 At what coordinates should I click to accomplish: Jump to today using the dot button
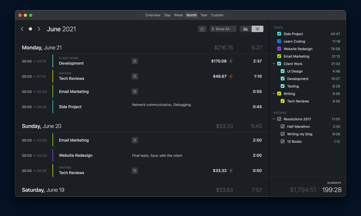30,29
